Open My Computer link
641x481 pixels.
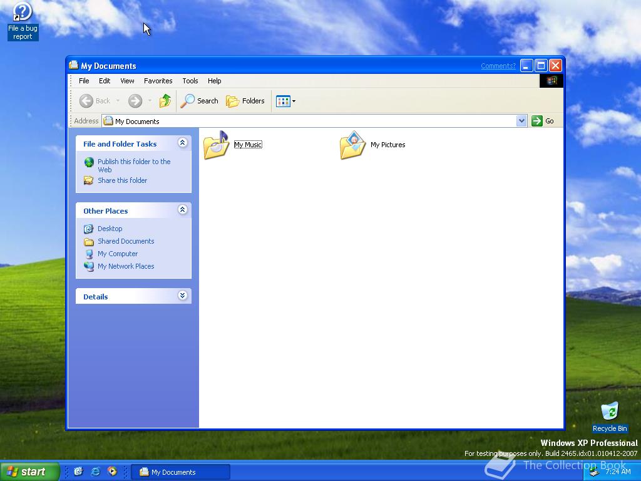tap(118, 254)
